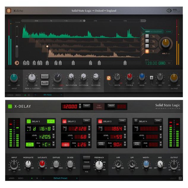This screenshot has height=188, width=188.
Task: Toggle the X-Echo plugin power button
Action: [x=9, y=11]
